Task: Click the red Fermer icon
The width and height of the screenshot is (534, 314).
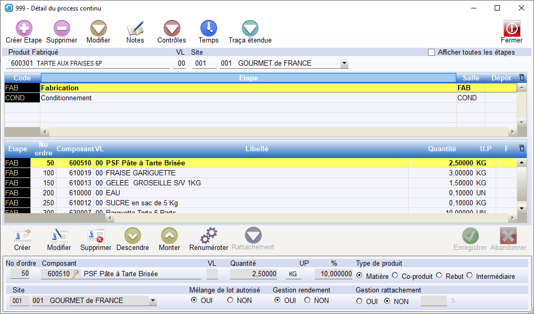Action: point(511,28)
